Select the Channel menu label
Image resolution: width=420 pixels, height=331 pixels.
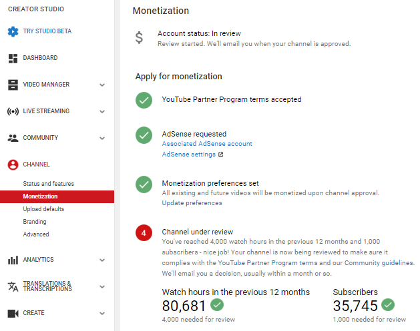pyautogui.click(x=36, y=165)
